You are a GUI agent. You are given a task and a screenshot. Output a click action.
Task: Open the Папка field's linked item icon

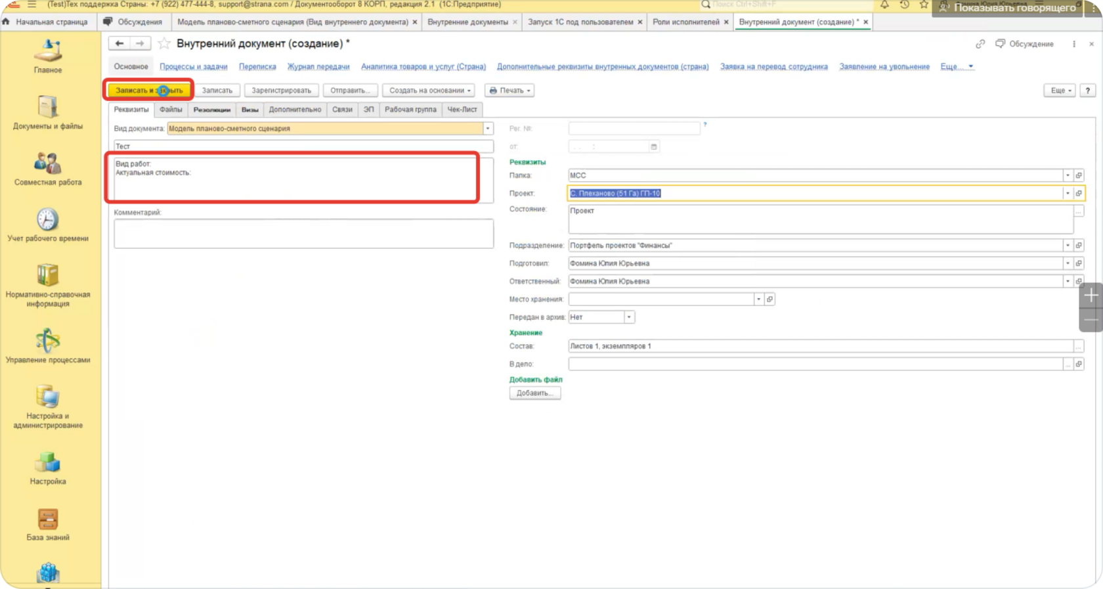(1079, 175)
